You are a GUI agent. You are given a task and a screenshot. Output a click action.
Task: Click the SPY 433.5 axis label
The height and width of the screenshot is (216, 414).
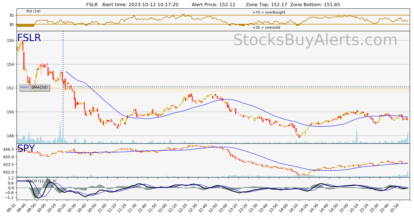(x=8, y=165)
